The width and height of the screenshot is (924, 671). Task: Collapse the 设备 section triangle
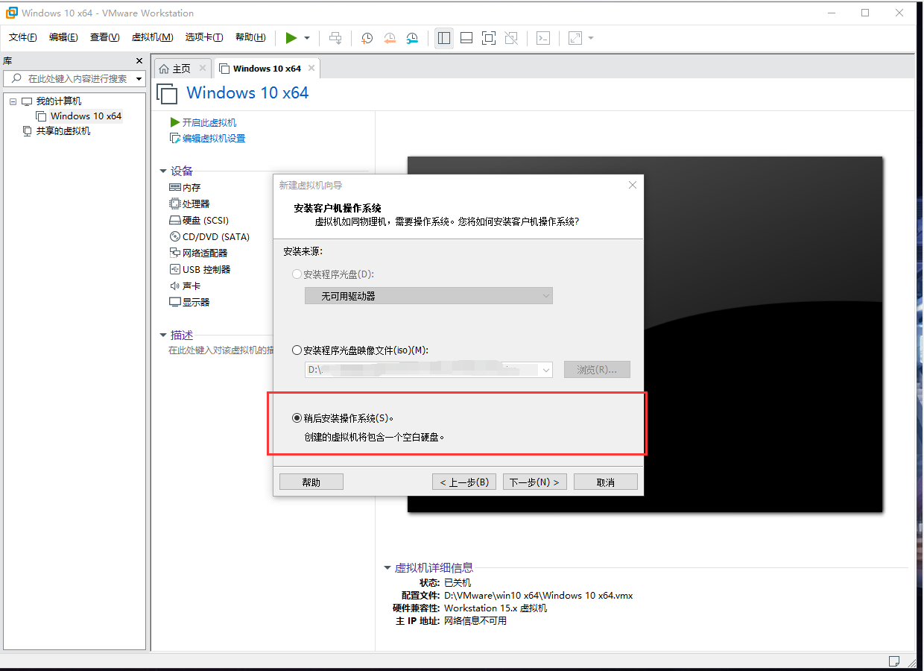pos(163,171)
